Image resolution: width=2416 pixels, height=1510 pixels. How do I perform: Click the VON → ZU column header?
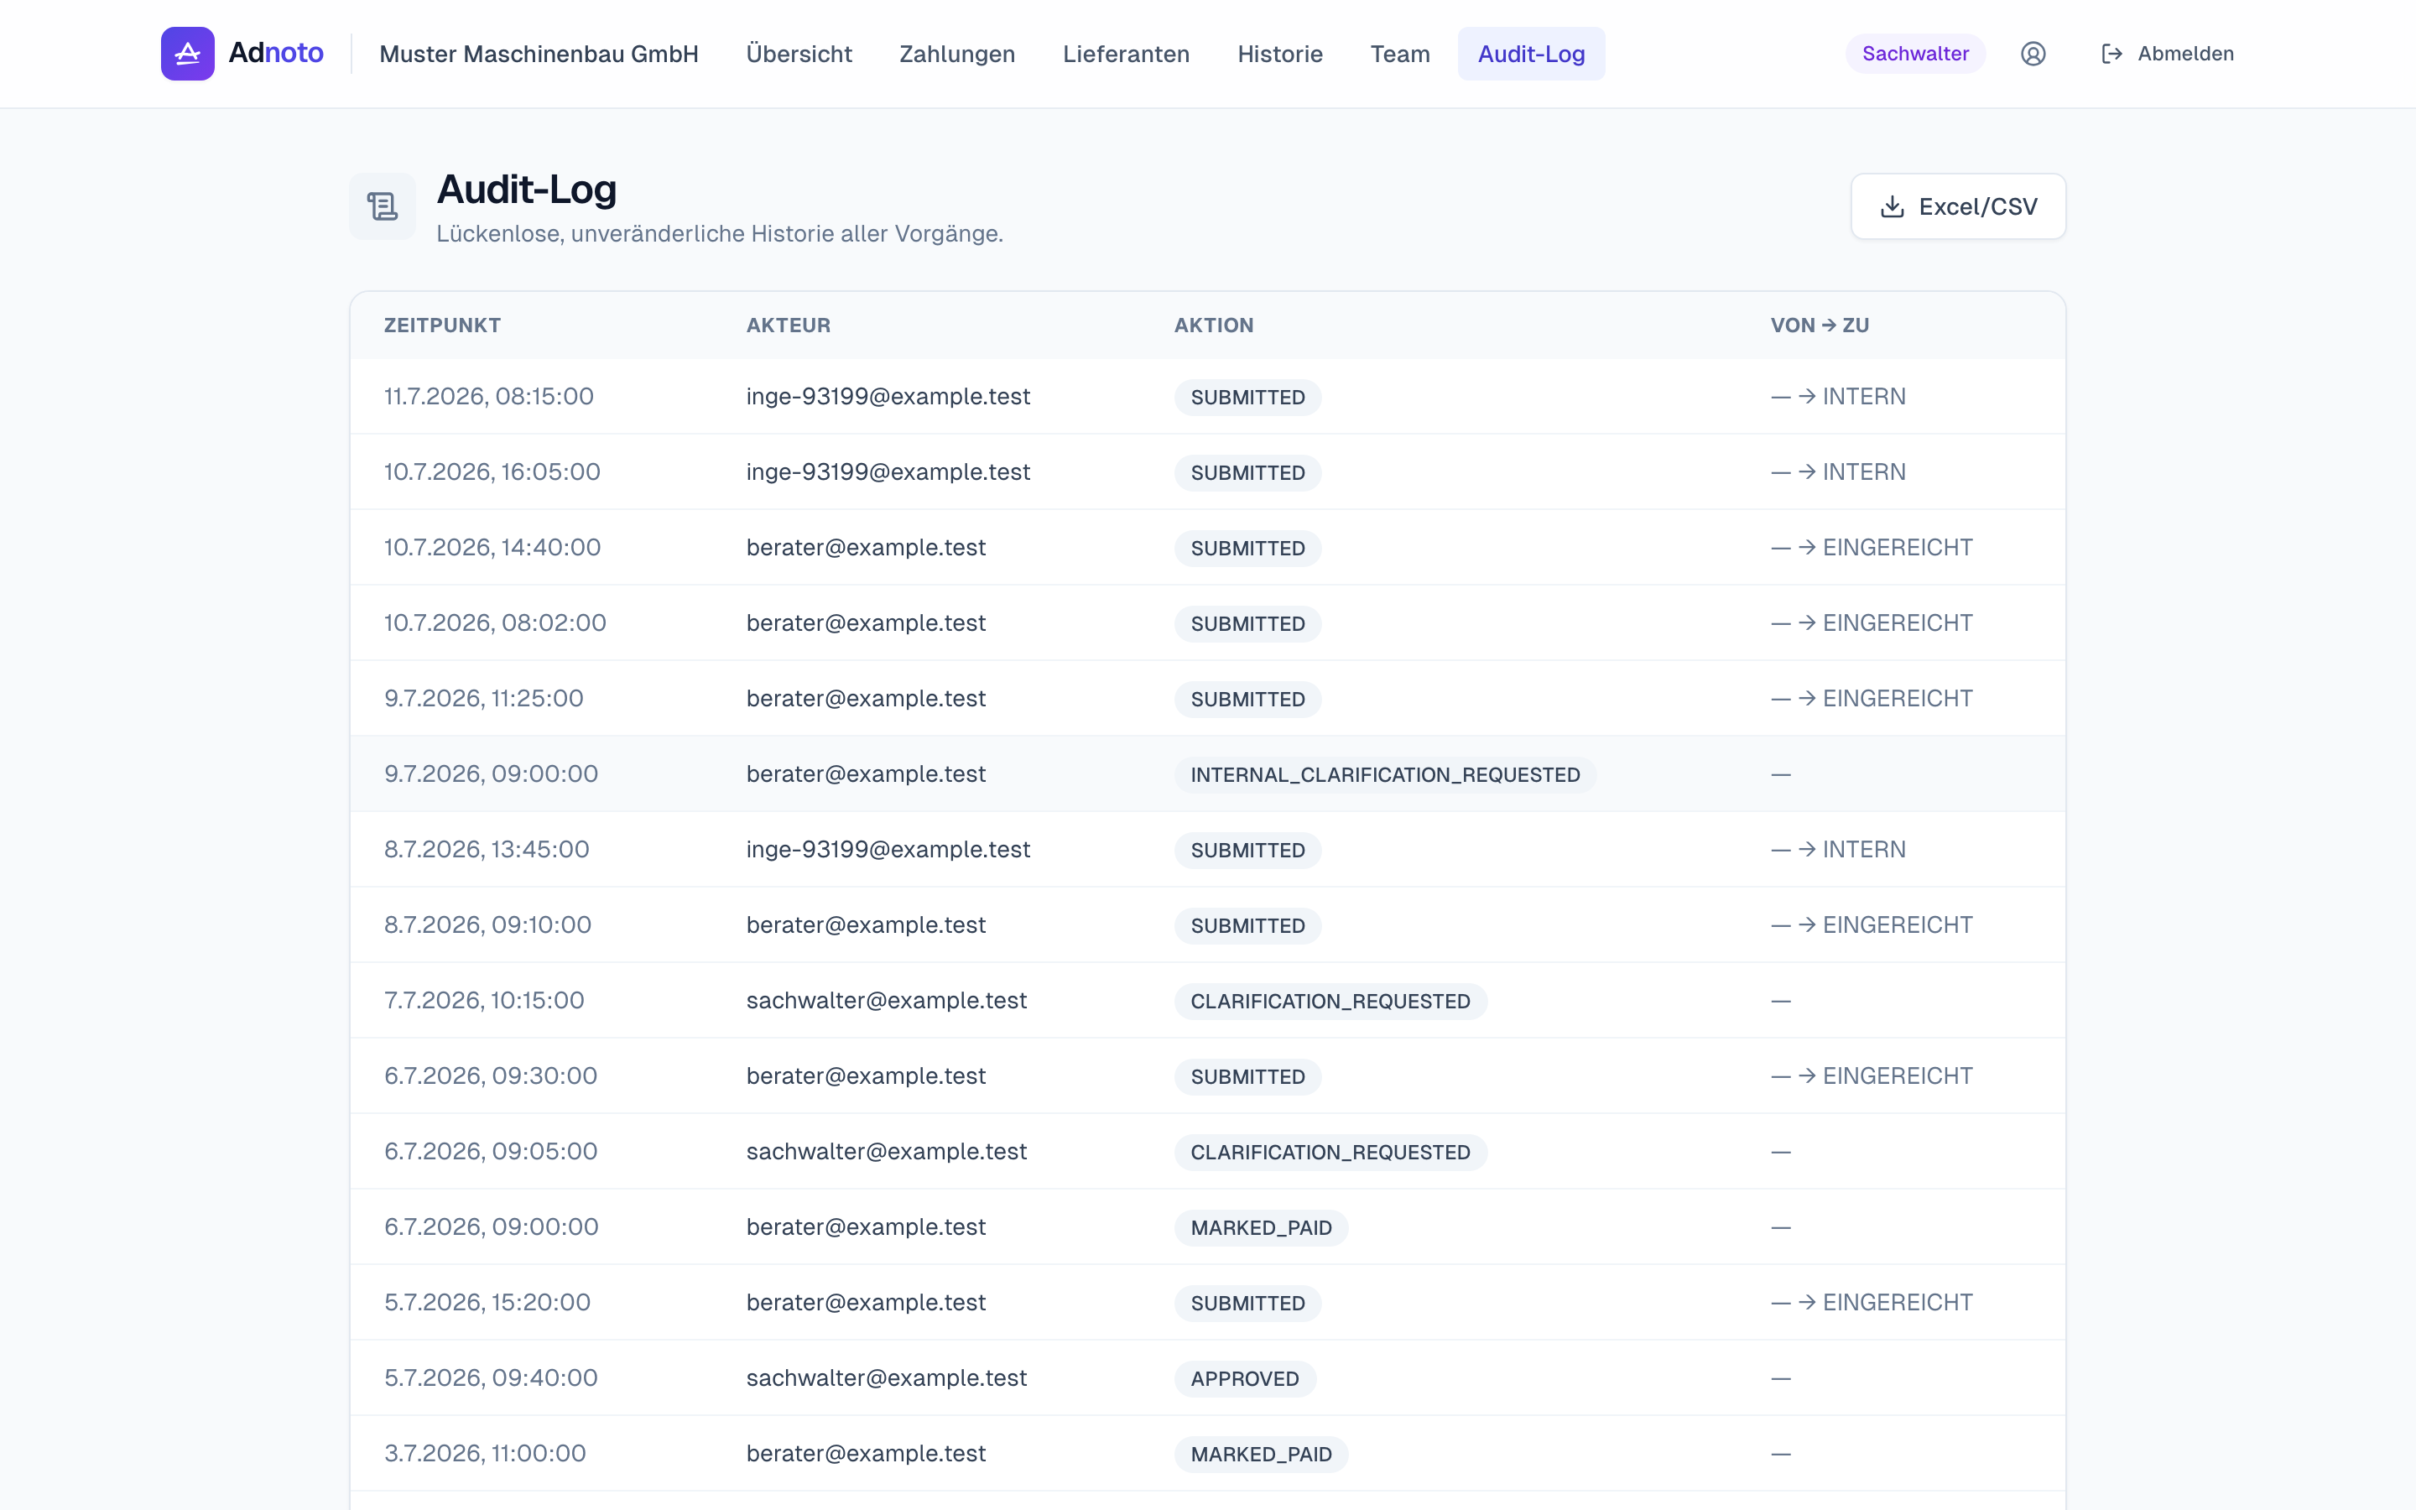pos(1820,325)
